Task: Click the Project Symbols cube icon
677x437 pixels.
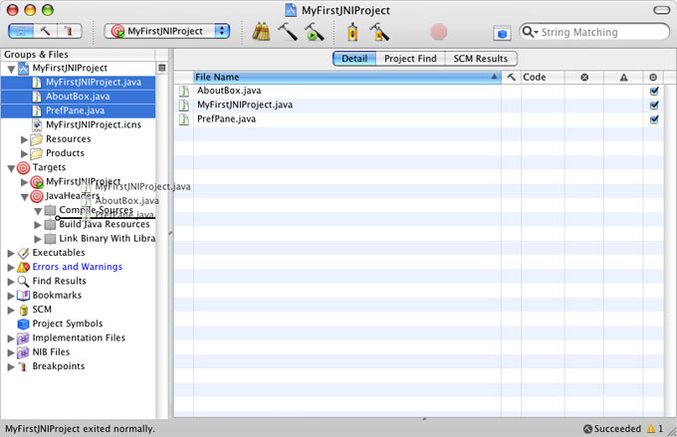Action: point(23,324)
